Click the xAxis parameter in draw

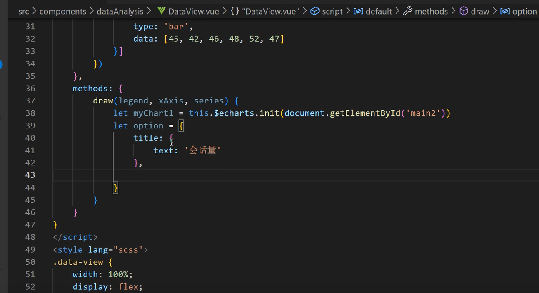point(171,101)
